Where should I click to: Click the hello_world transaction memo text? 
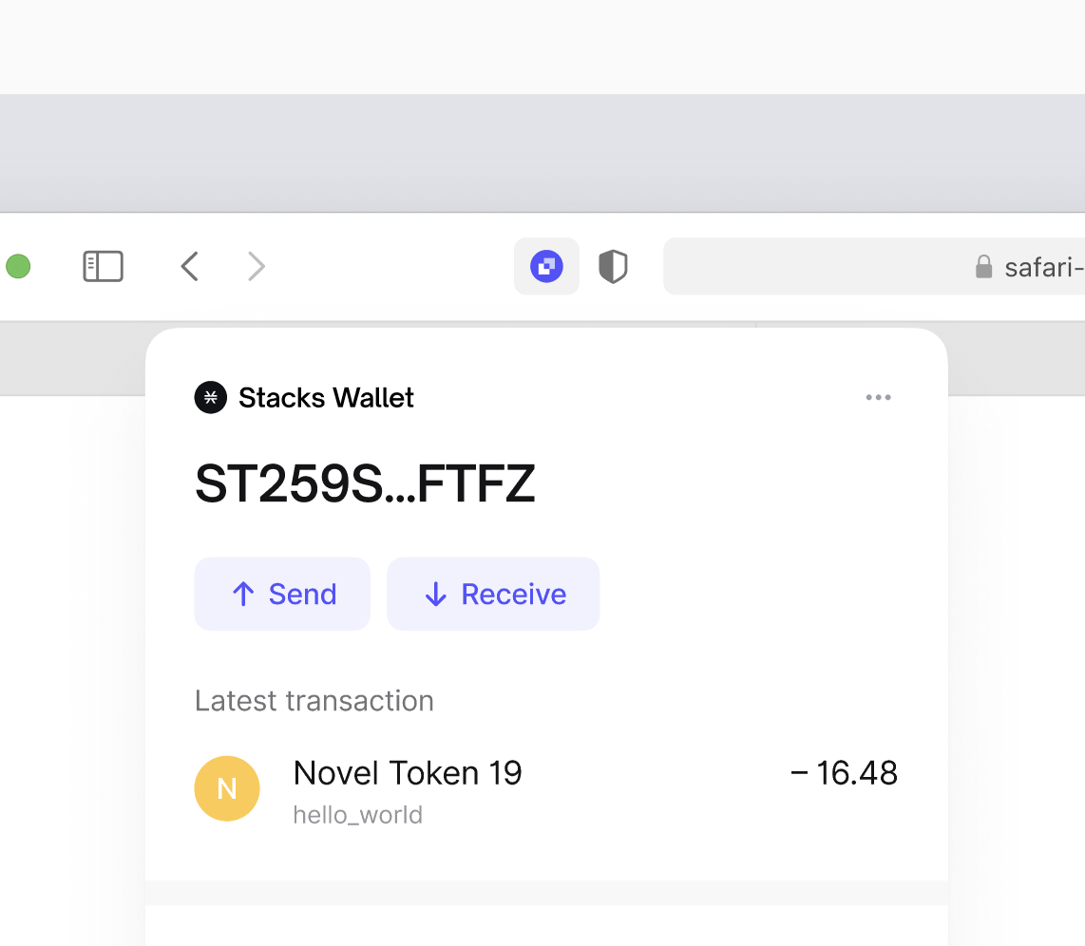pos(357,815)
